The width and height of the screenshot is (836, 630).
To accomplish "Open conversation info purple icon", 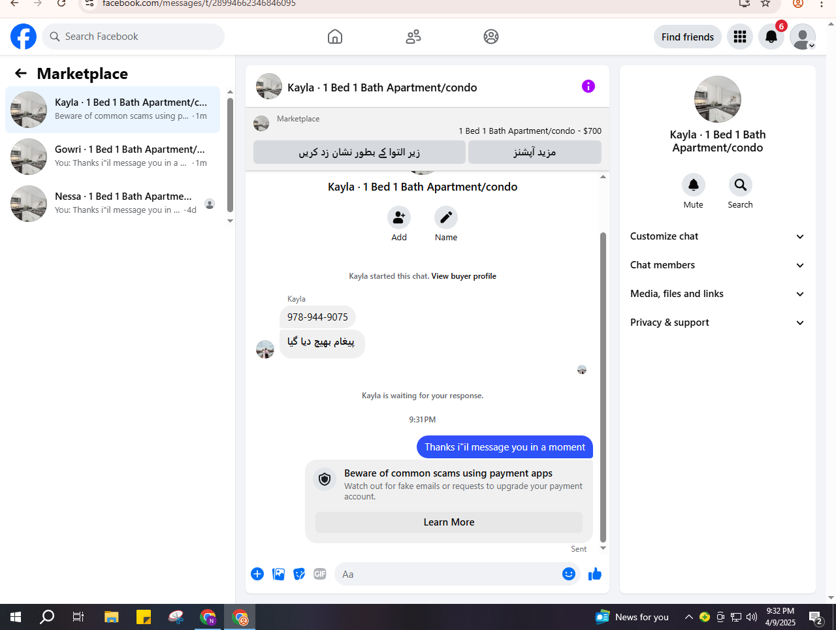I will [588, 86].
